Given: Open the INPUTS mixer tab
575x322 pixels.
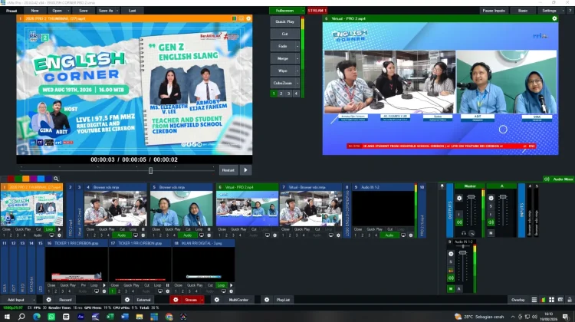Looking at the screenshot, I should tap(521, 211).
